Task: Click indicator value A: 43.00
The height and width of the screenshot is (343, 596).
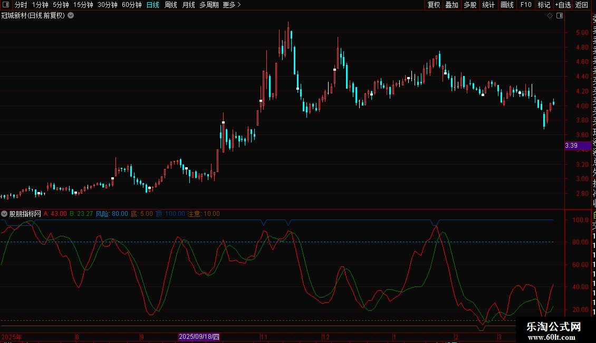Action: point(55,214)
